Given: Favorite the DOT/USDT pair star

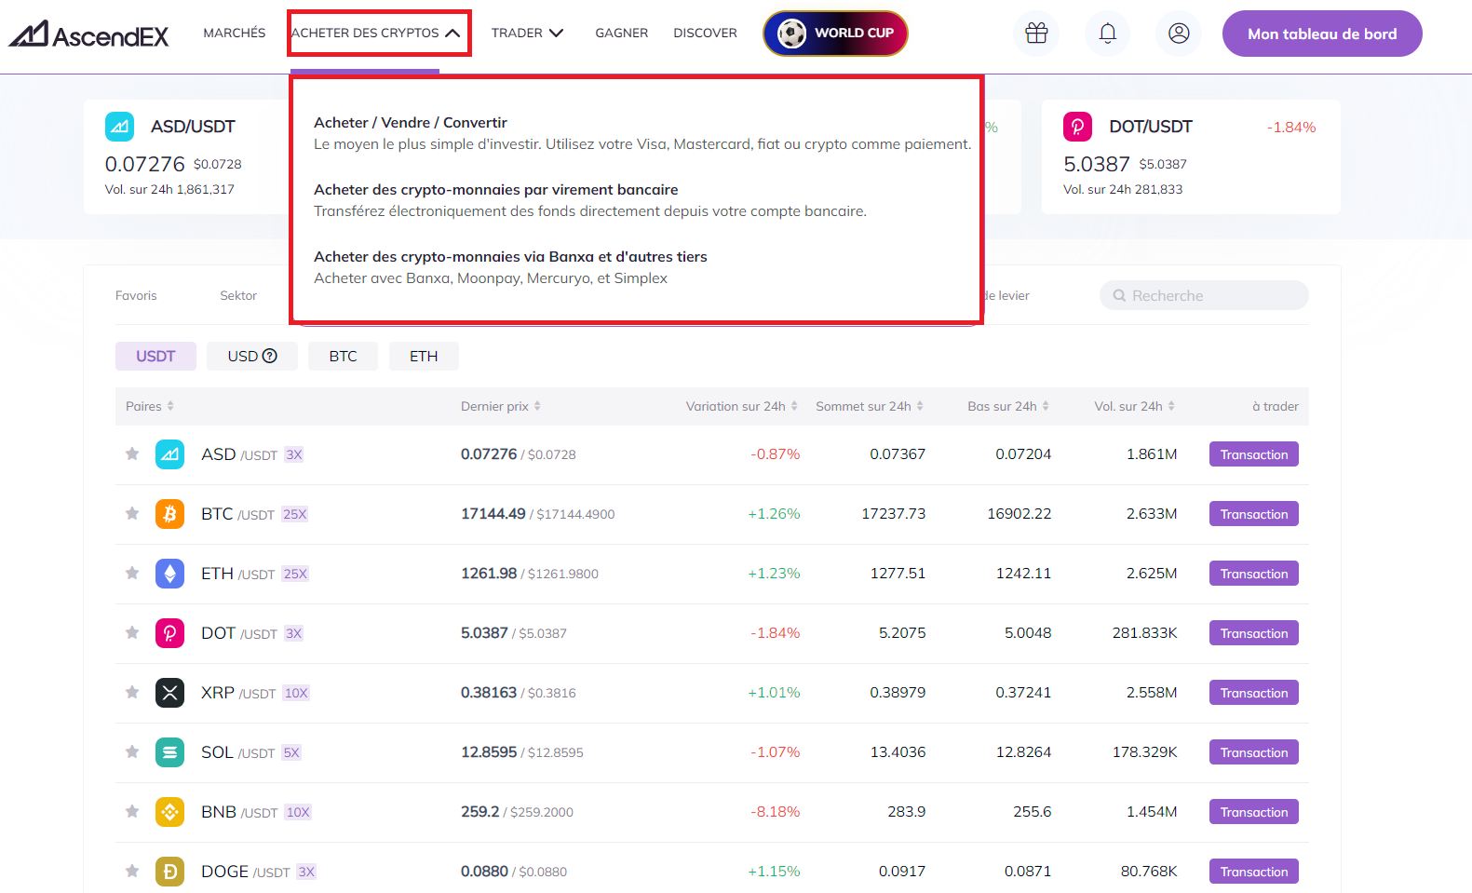Looking at the screenshot, I should coord(132,632).
